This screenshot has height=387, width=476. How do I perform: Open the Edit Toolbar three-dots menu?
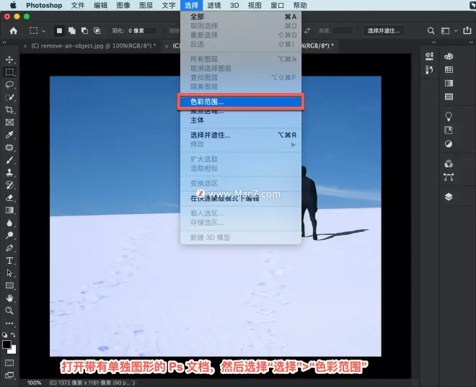(x=9, y=324)
